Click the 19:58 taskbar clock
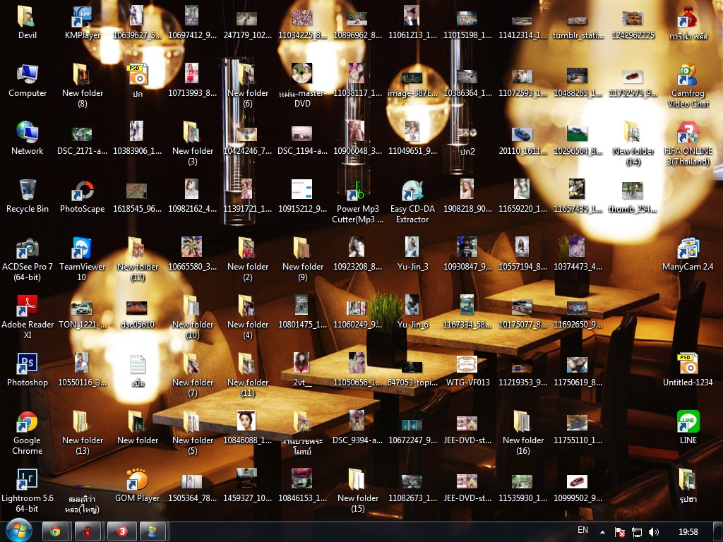This screenshot has height=542, width=723. tap(688, 532)
